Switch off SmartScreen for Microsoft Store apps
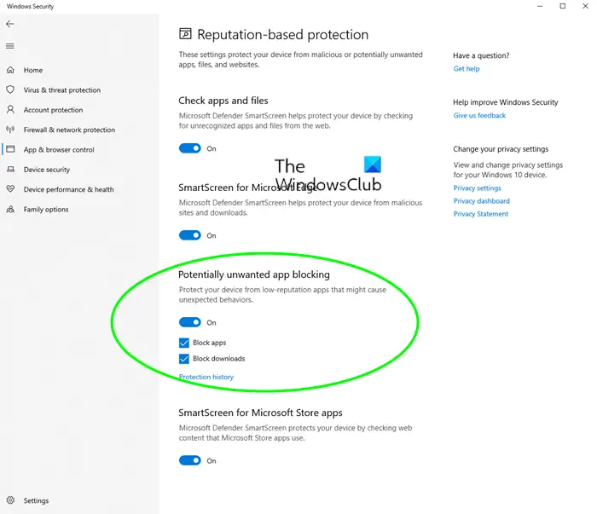The height and width of the screenshot is (514, 597). (190, 461)
